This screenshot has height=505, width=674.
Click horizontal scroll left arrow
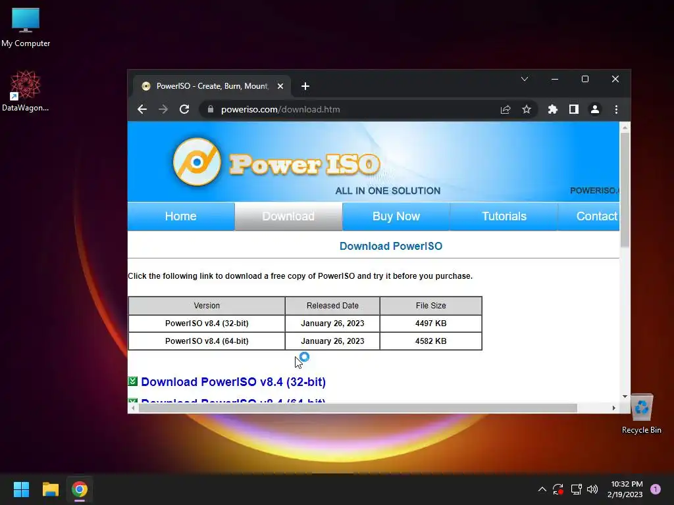click(133, 408)
